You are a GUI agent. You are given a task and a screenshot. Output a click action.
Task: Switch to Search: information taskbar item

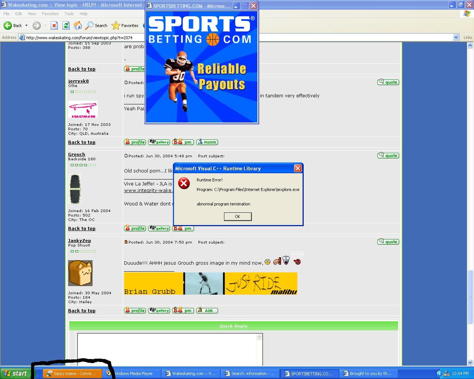250,373
